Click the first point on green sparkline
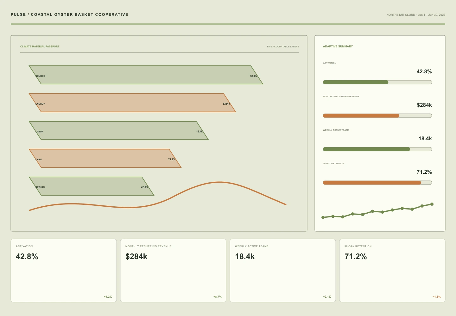 point(323,217)
